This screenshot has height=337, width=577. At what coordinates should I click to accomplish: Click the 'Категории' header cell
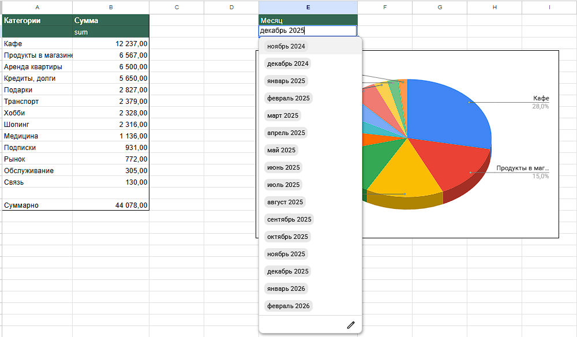pos(37,21)
